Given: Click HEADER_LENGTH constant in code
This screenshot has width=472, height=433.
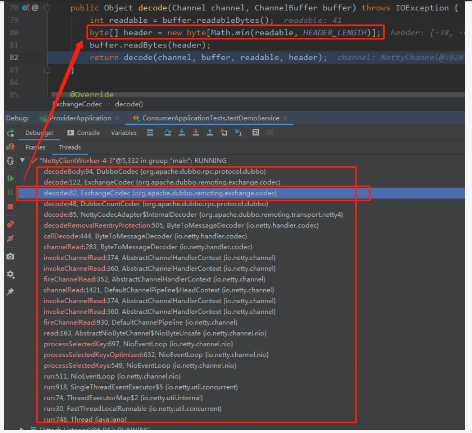Looking at the screenshot, I should click(x=335, y=33).
